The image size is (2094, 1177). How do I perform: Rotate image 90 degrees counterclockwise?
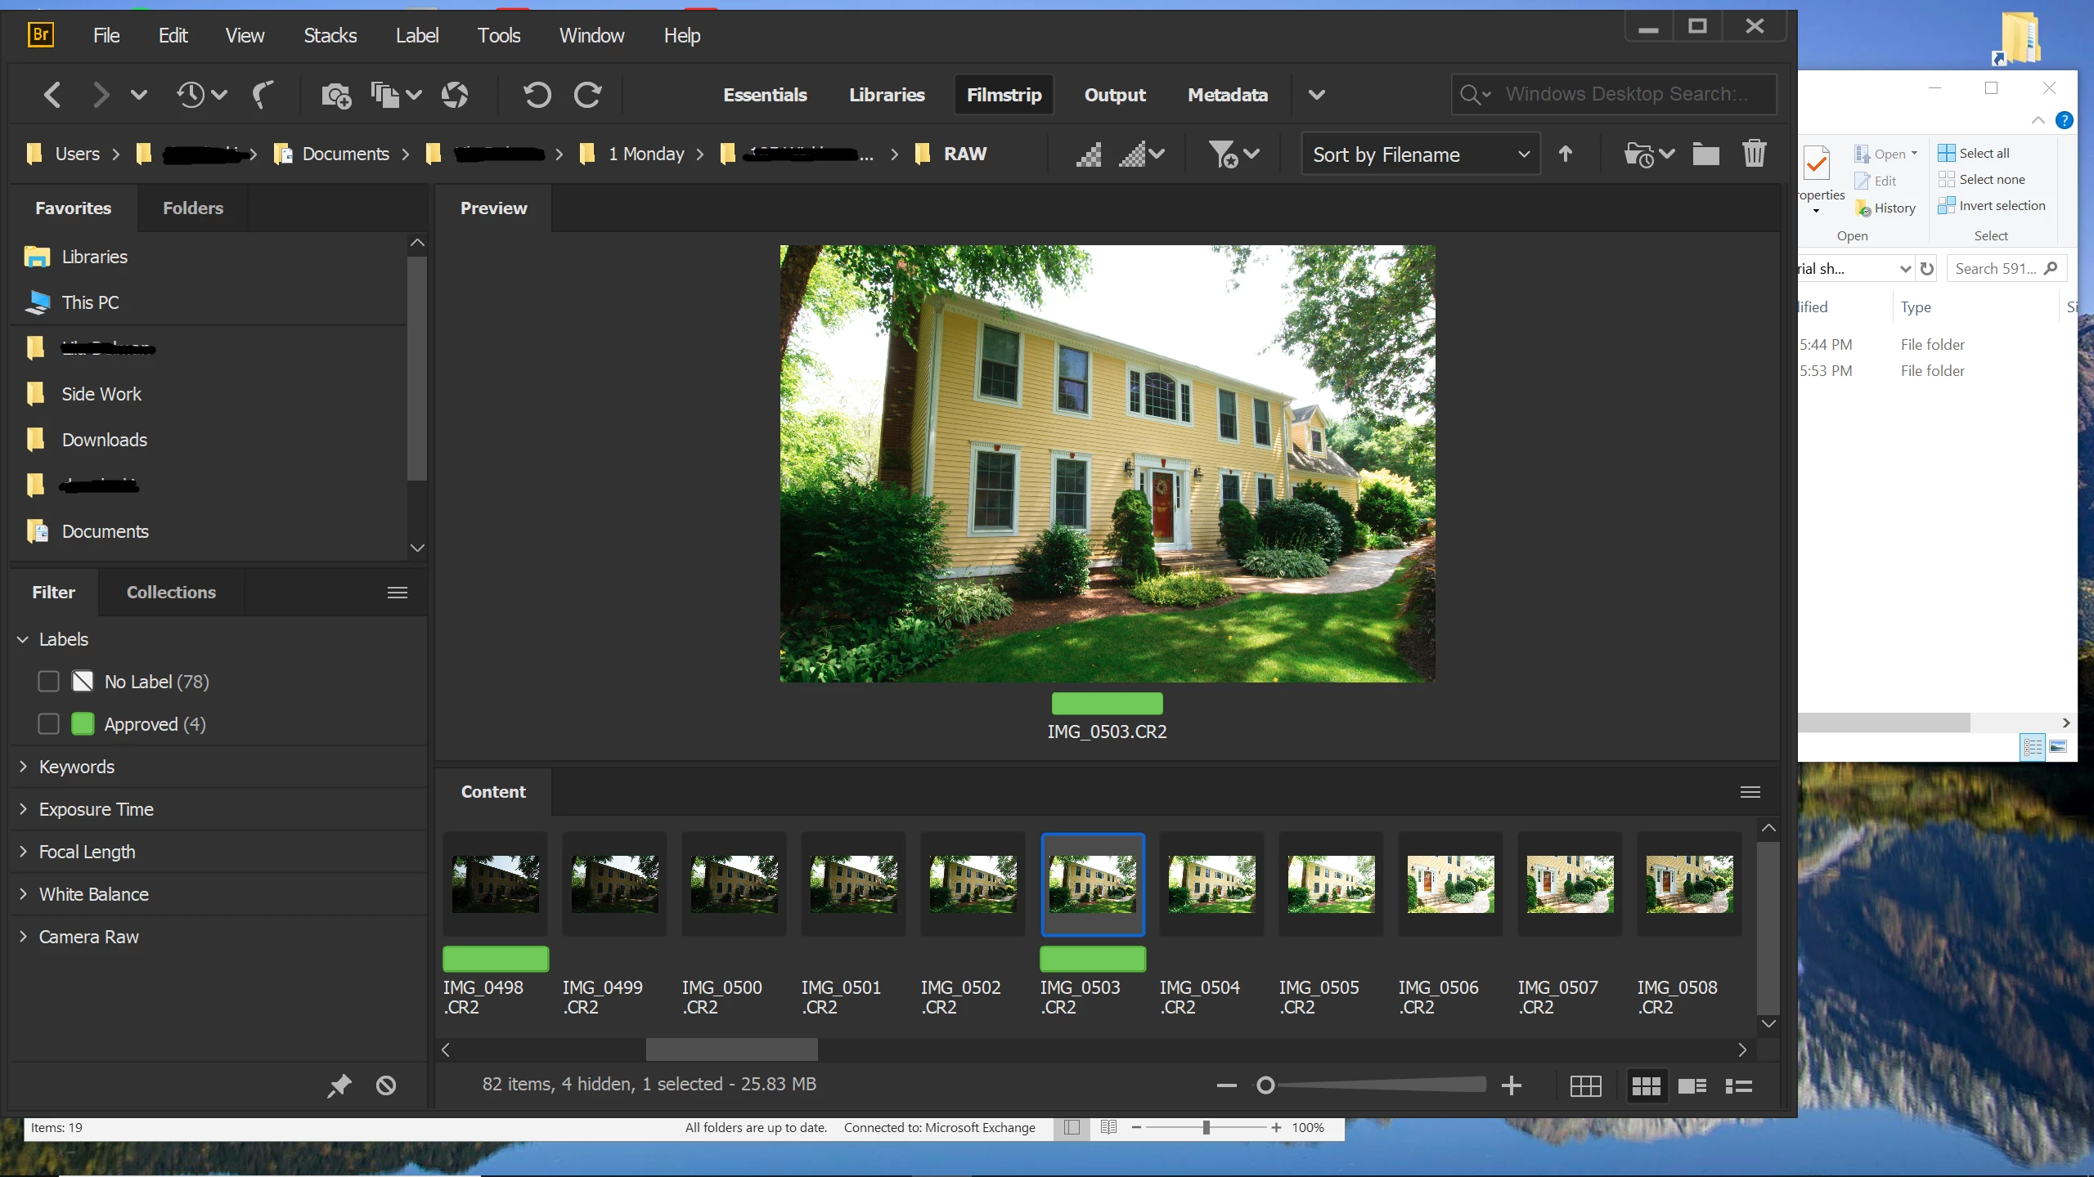537,95
